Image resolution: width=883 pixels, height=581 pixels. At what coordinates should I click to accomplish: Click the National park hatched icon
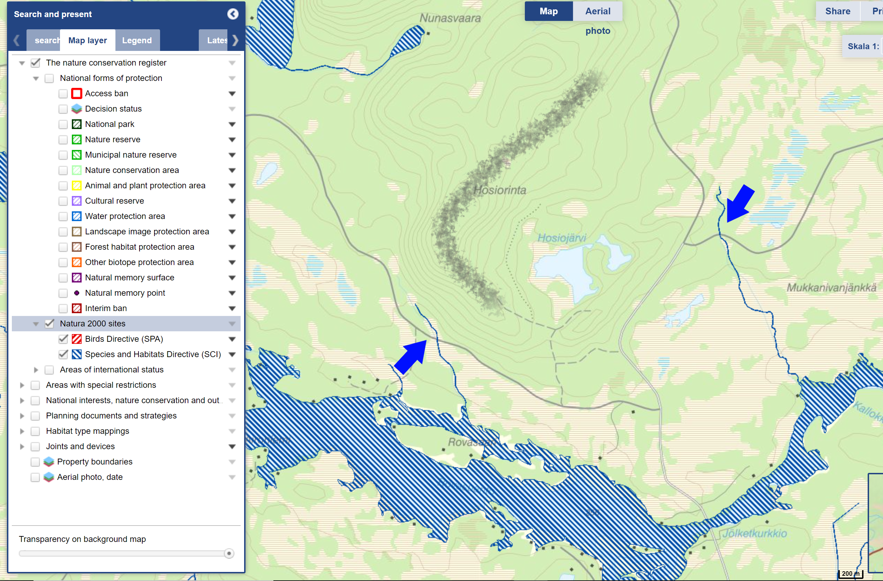pos(76,124)
